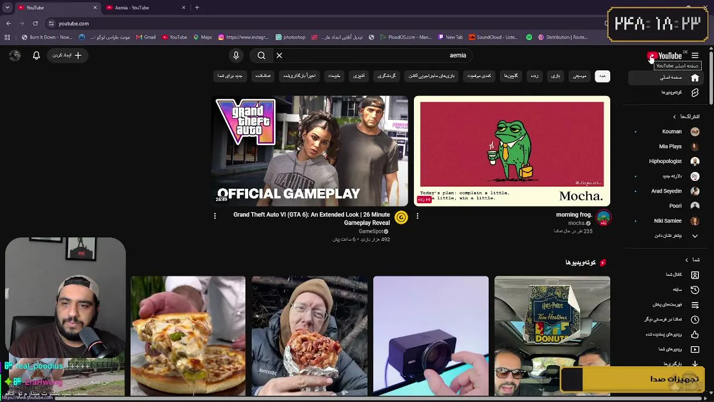Select the Mixes (گلچین‌ها) filter chip
The width and height of the screenshot is (714, 402).
click(511, 76)
